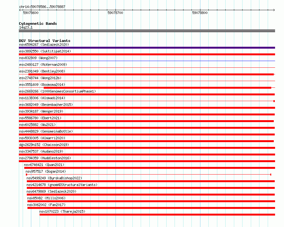Open nsv85082 (Mills2006) variant label
Viewport: 284px width, 227px height.
click(x=46, y=198)
